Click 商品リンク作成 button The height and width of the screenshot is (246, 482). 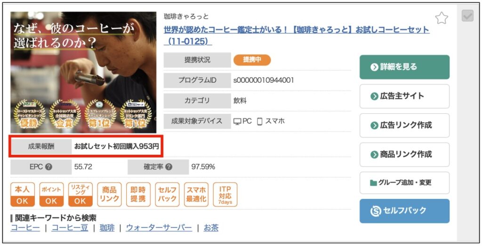(x=404, y=154)
